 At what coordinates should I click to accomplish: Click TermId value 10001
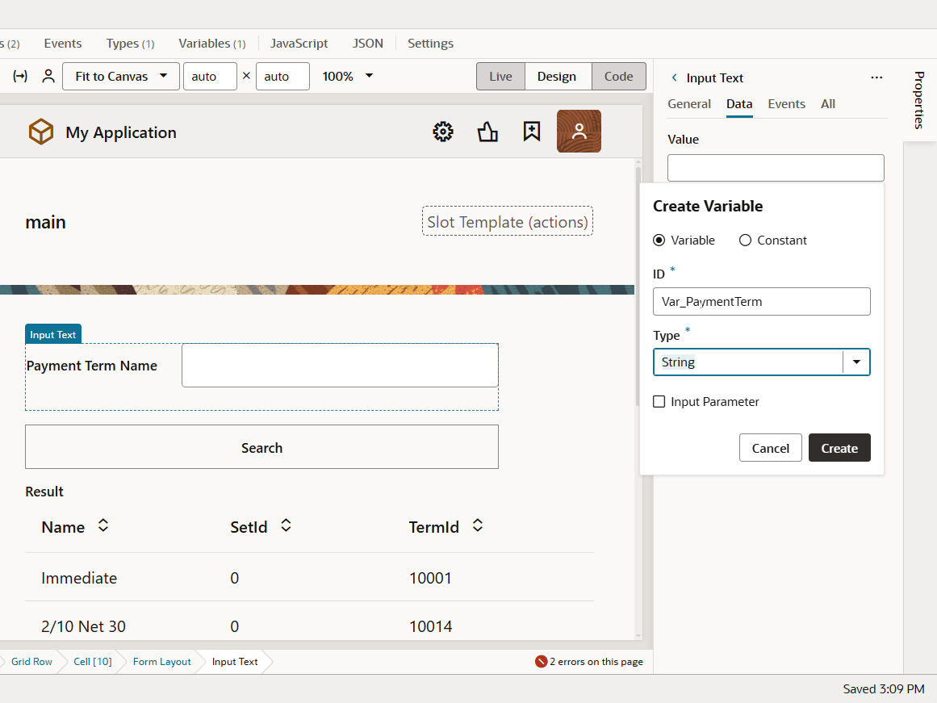click(x=430, y=578)
